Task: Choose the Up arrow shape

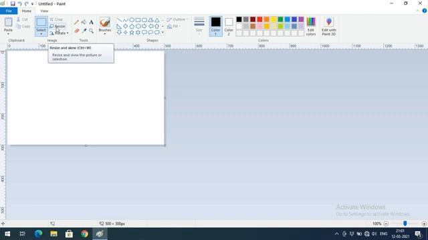Action: click(157, 27)
